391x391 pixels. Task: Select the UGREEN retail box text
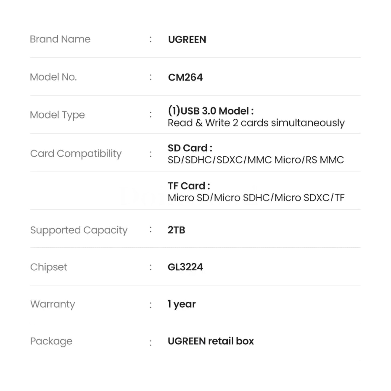211,341
